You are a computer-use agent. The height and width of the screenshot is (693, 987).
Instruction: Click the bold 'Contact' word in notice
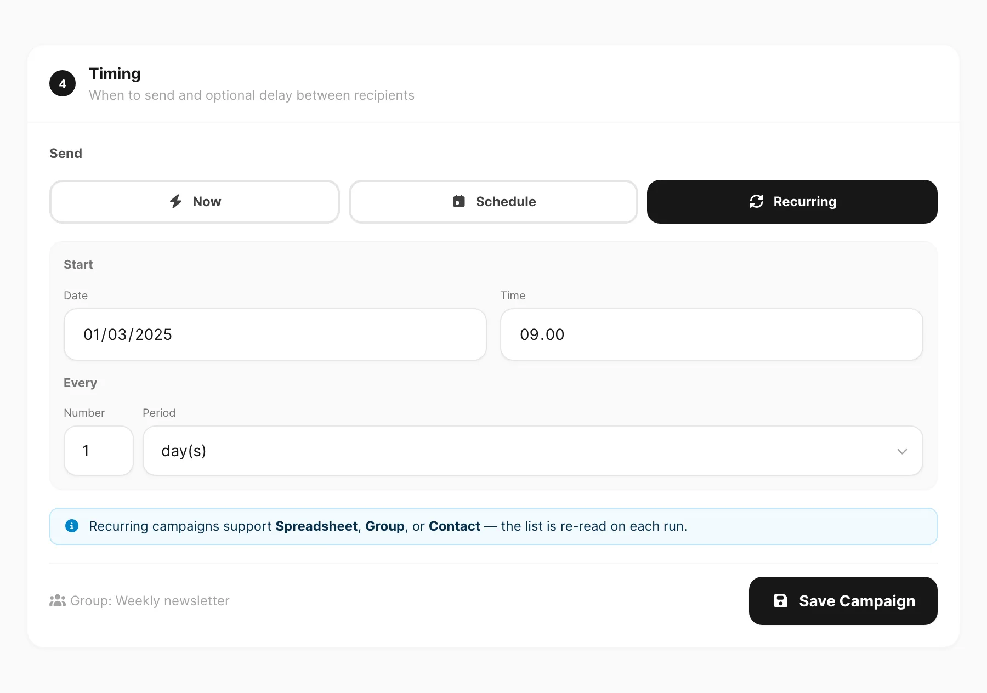click(455, 526)
